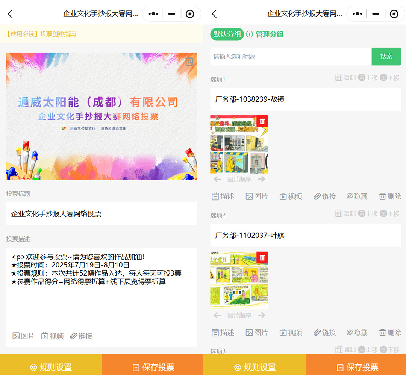Move 选项1 down with 下移
The height and width of the screenshot is (375, 406).
pyautogui.click(x=390, y=78)
